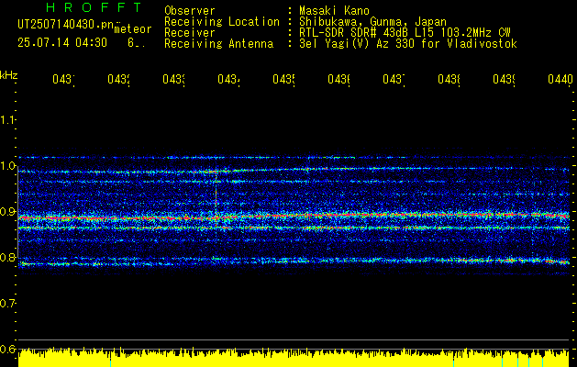577x367 pixels.
Task: Click the 1.0 frequency axis label
Action: coord(7,166)
